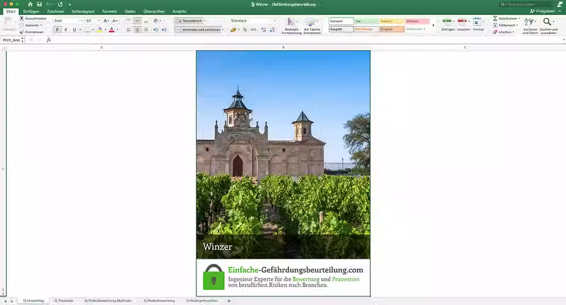Increase font size with larger A

[x=106, y=21]
